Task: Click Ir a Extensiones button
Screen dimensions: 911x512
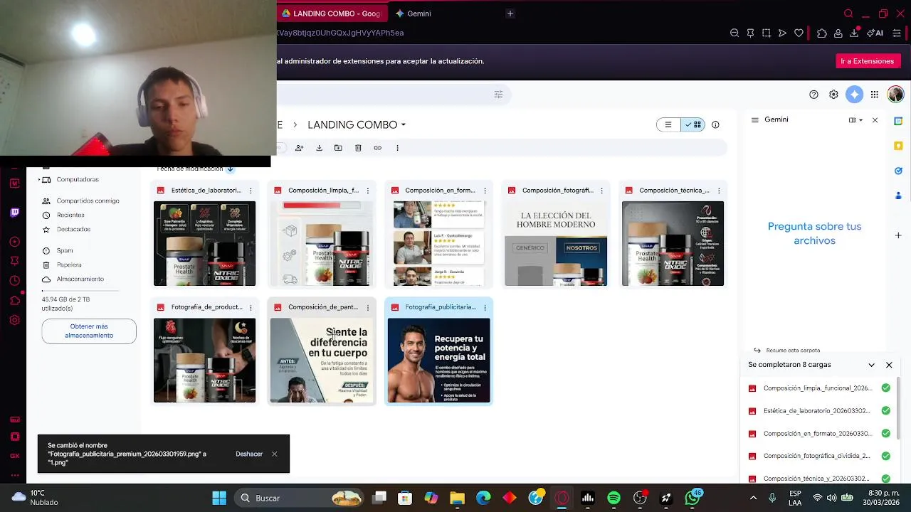Action: click(x=867, y=61)
